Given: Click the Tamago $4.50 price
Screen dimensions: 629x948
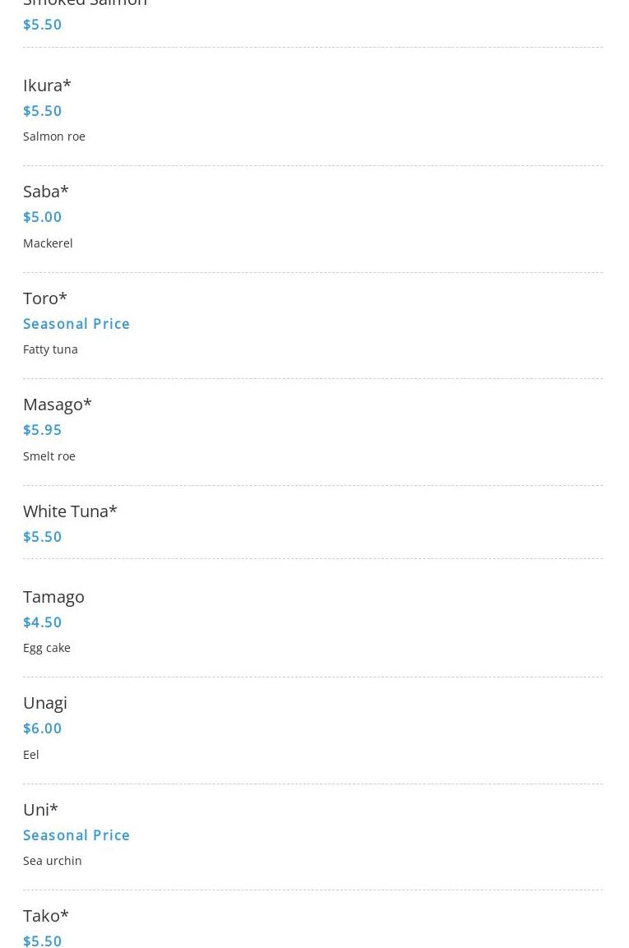Looking at the screenshot, I should pos(42,622).
